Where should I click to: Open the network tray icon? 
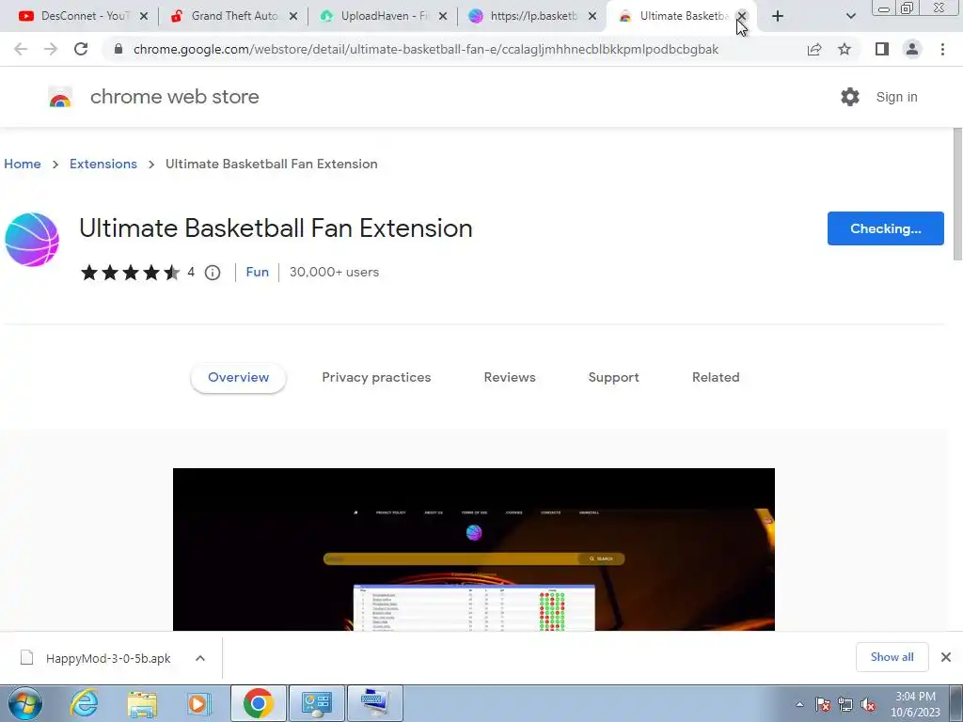coord(845,704)
